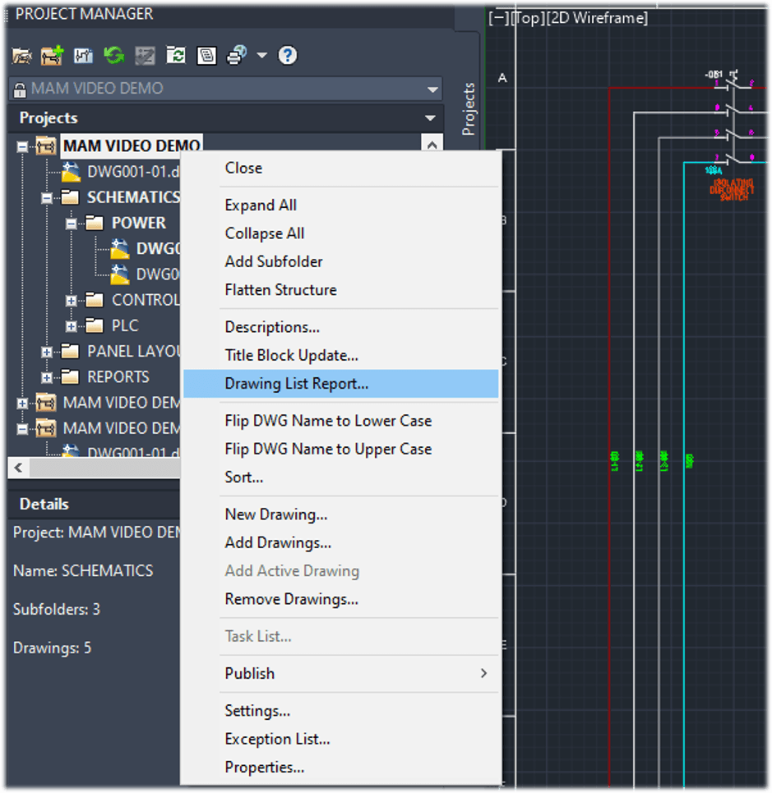Image resolution: width=772 pixels, height=793 pixels.
Task: Click drawing icon of DWG001-01 under selected project
Action: [x=71, y=172]
